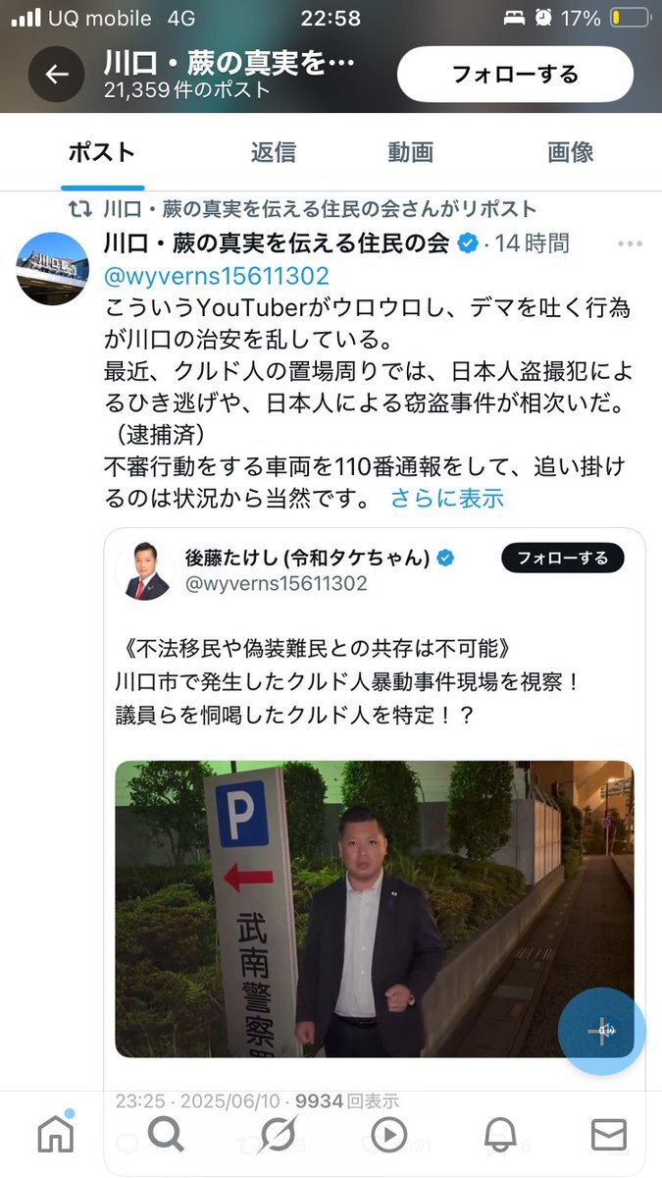The width and height of the screenshot is (662, 1178).
Task: Open the messages envelope icon
Action: 609,1135
